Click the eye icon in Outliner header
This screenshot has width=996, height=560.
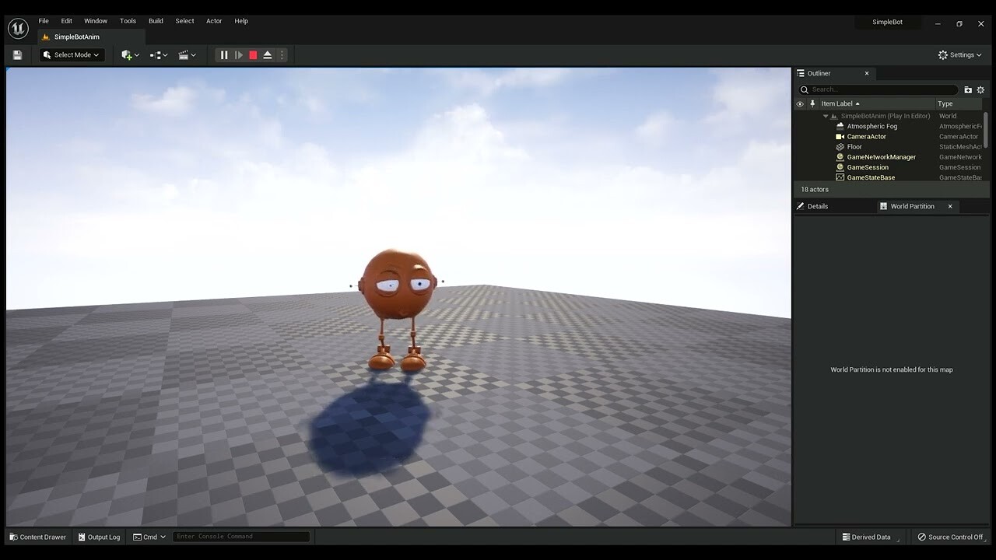(x=800, y=103)
